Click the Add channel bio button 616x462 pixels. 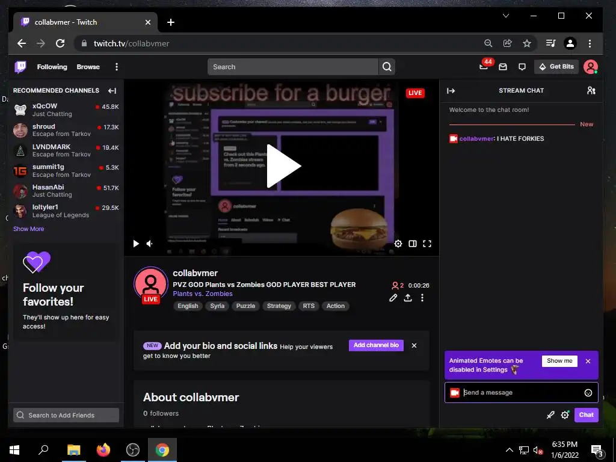tap(376, 345)
